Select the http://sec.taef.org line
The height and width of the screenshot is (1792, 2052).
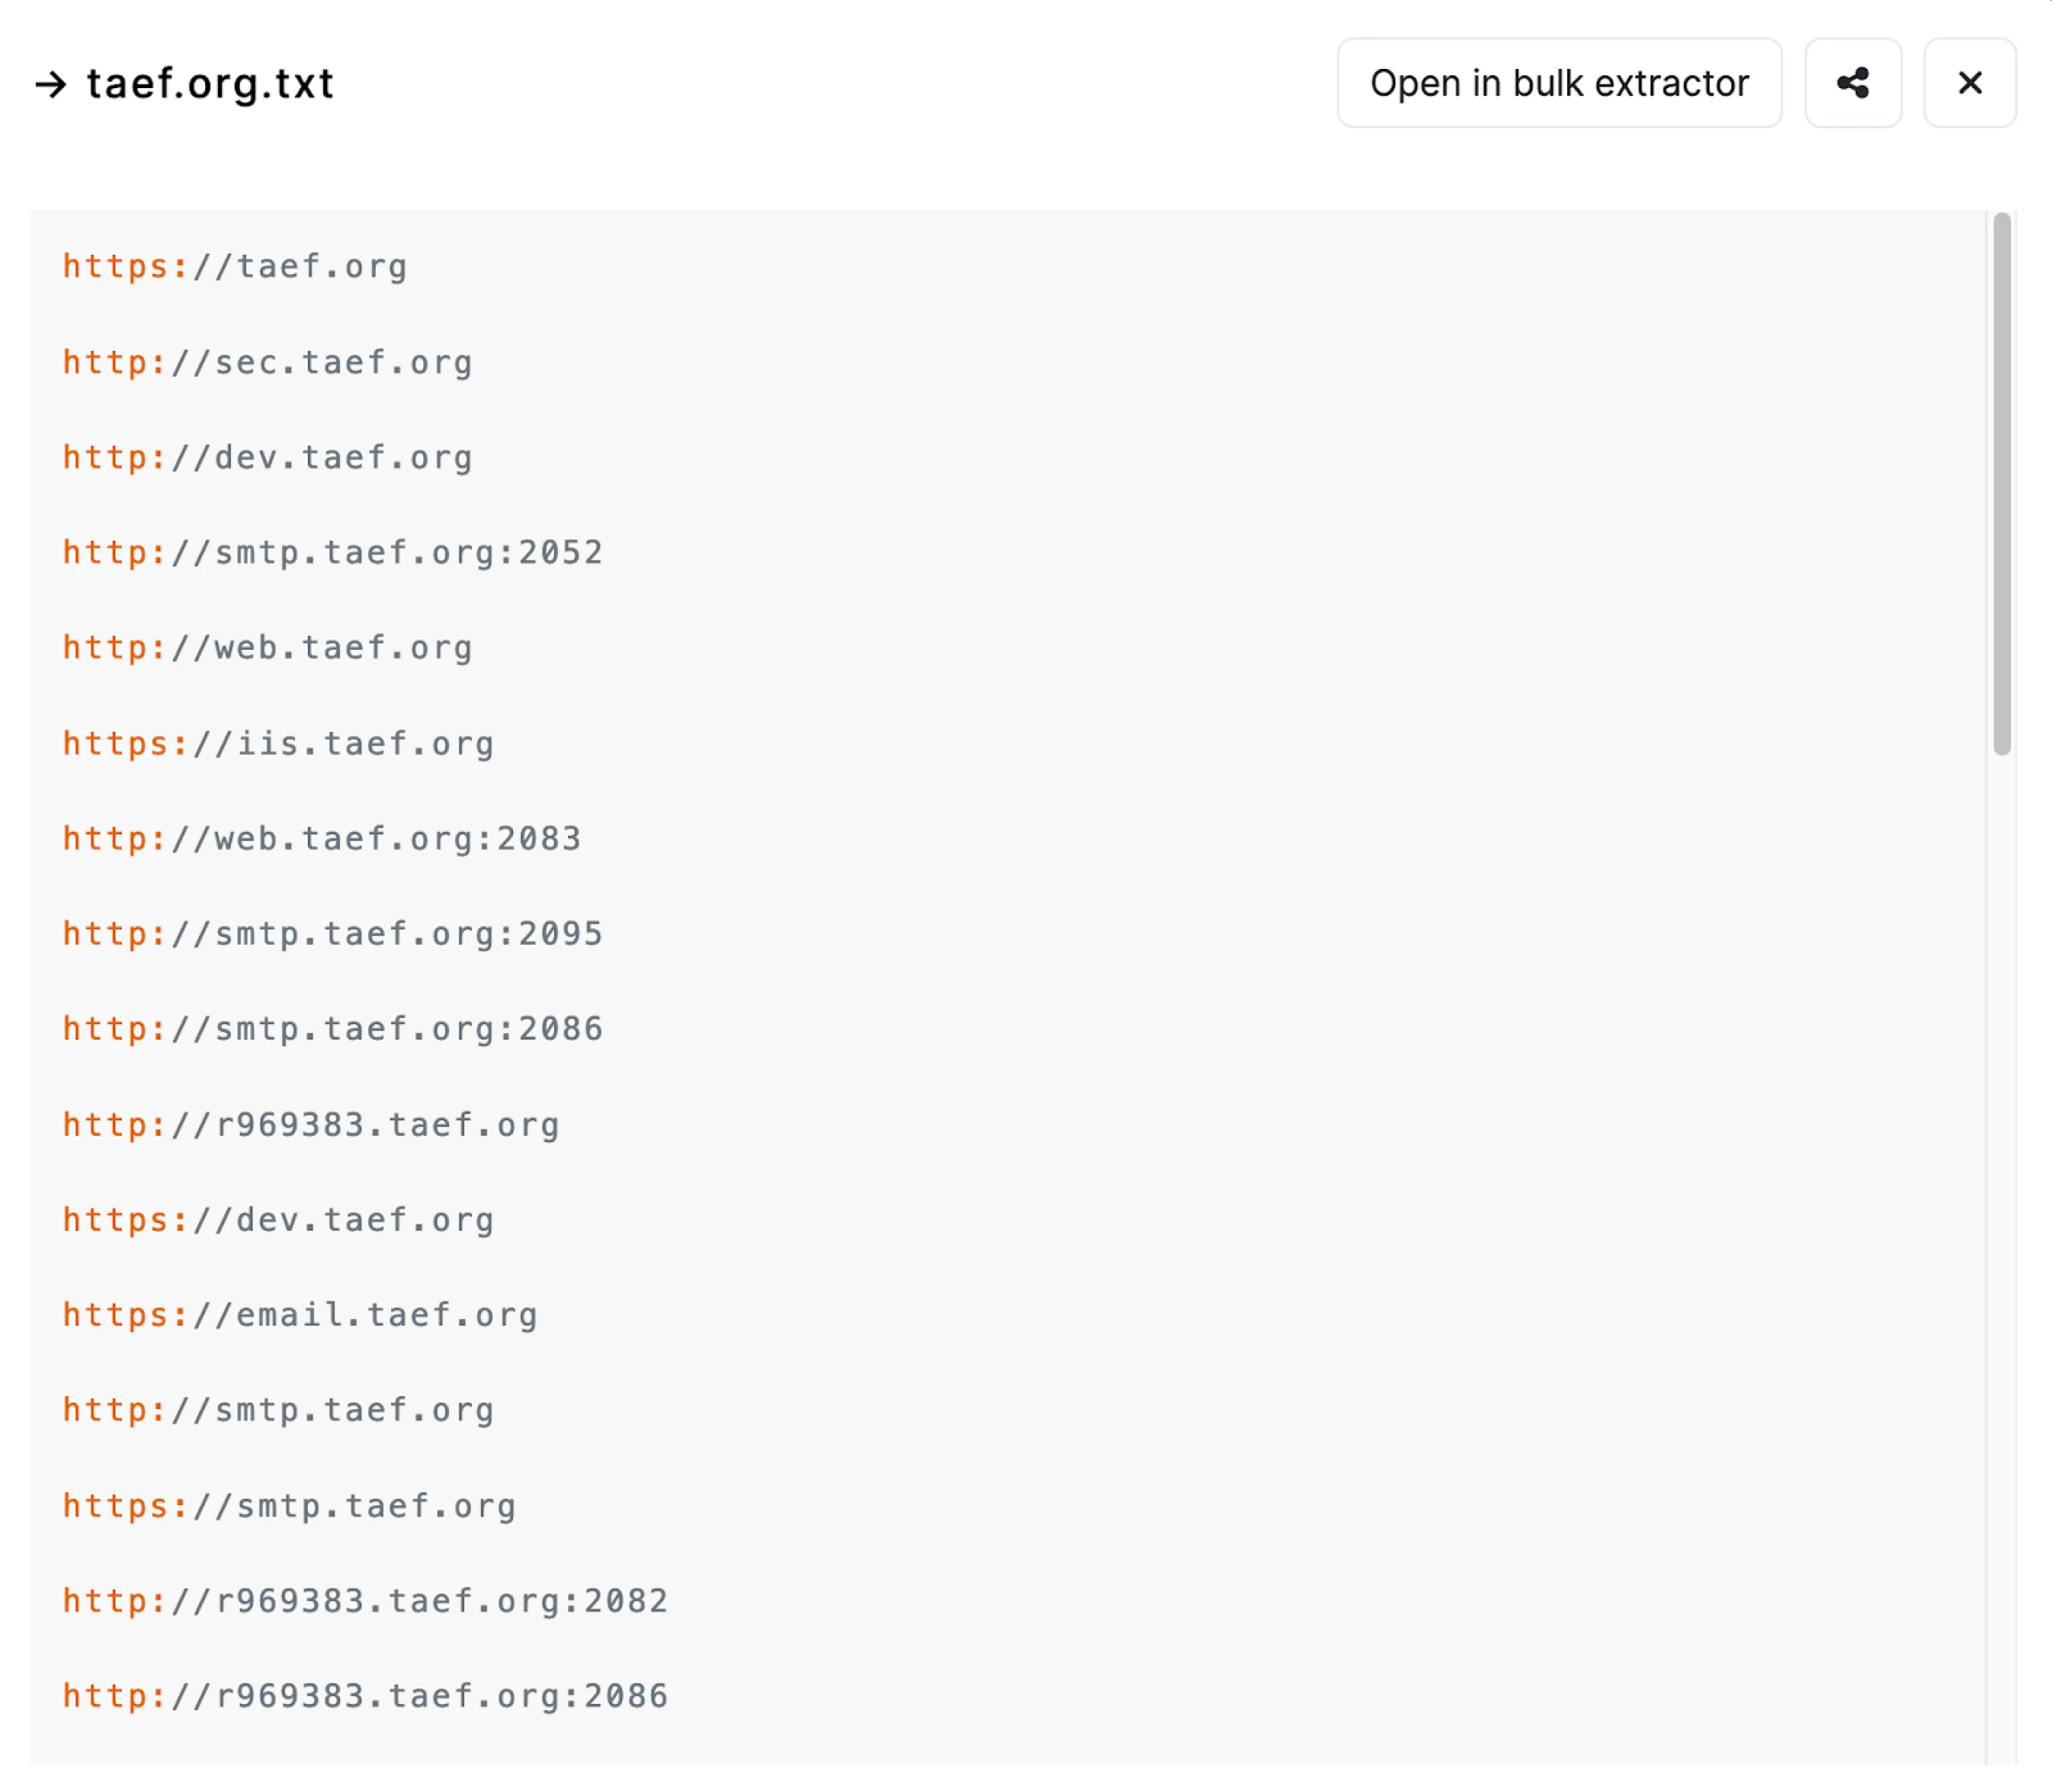pos(268,362)
